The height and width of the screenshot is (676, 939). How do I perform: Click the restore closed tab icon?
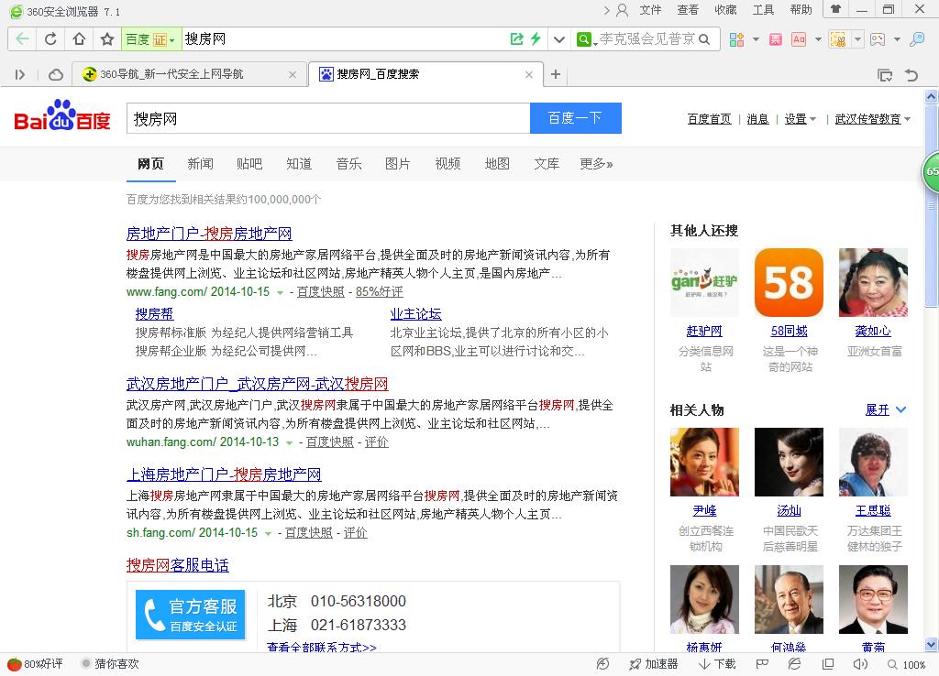(x=911, y=74)
